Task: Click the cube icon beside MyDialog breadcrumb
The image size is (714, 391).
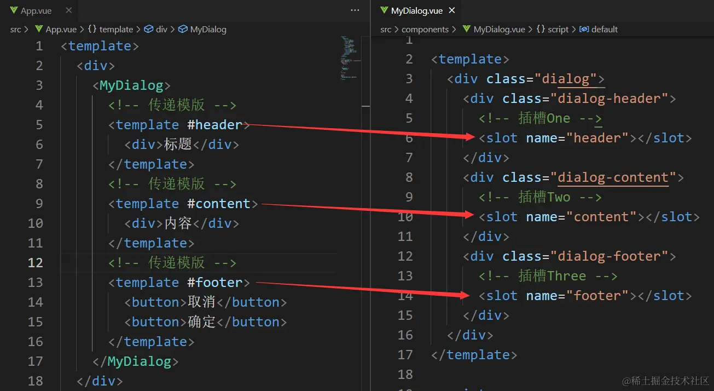Action: click(183, 30)
